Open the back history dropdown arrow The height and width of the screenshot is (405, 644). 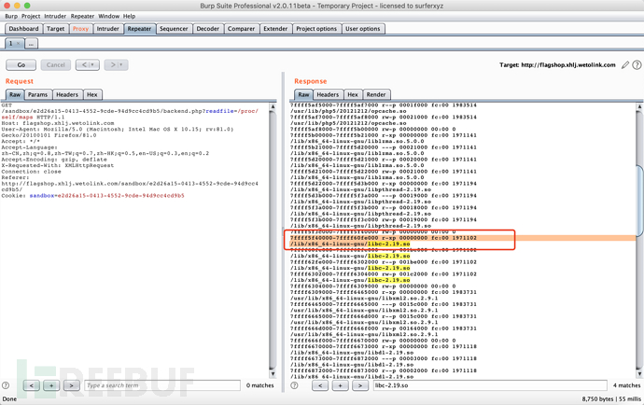pos(93,65)
